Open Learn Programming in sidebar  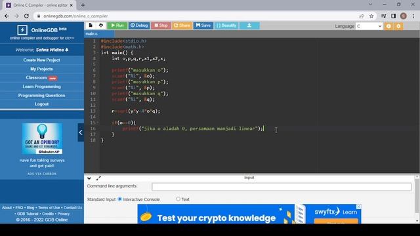coord(41,87)
